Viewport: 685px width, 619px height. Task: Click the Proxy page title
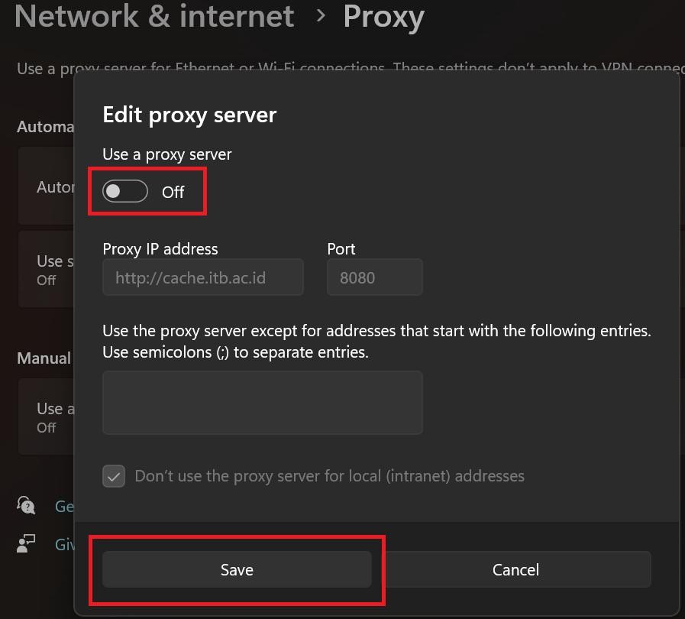pyautogui.click(x=383, y=16)
